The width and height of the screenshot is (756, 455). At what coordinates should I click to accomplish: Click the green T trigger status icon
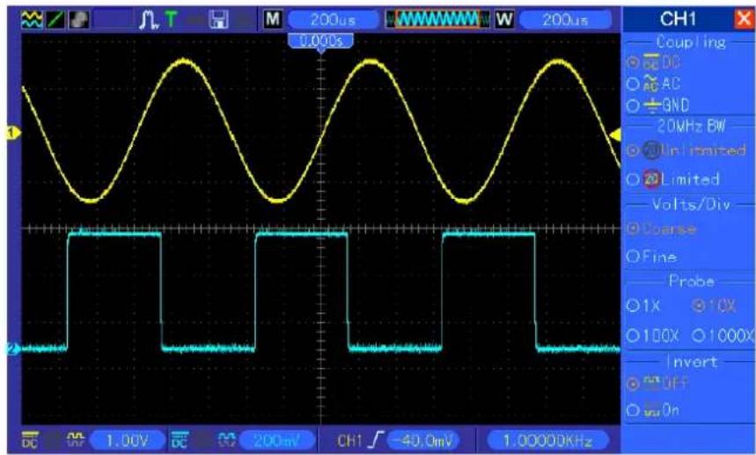pyautogui.click(x=171, y=19)
